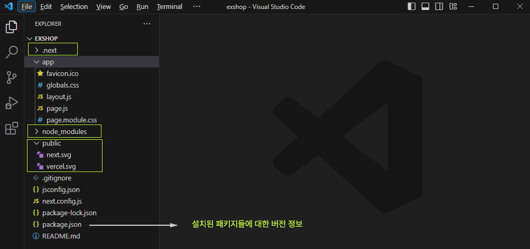530x249 pixels.
Task: Click the braces icon beside jsconfig.json
Action: coord(35,189)
